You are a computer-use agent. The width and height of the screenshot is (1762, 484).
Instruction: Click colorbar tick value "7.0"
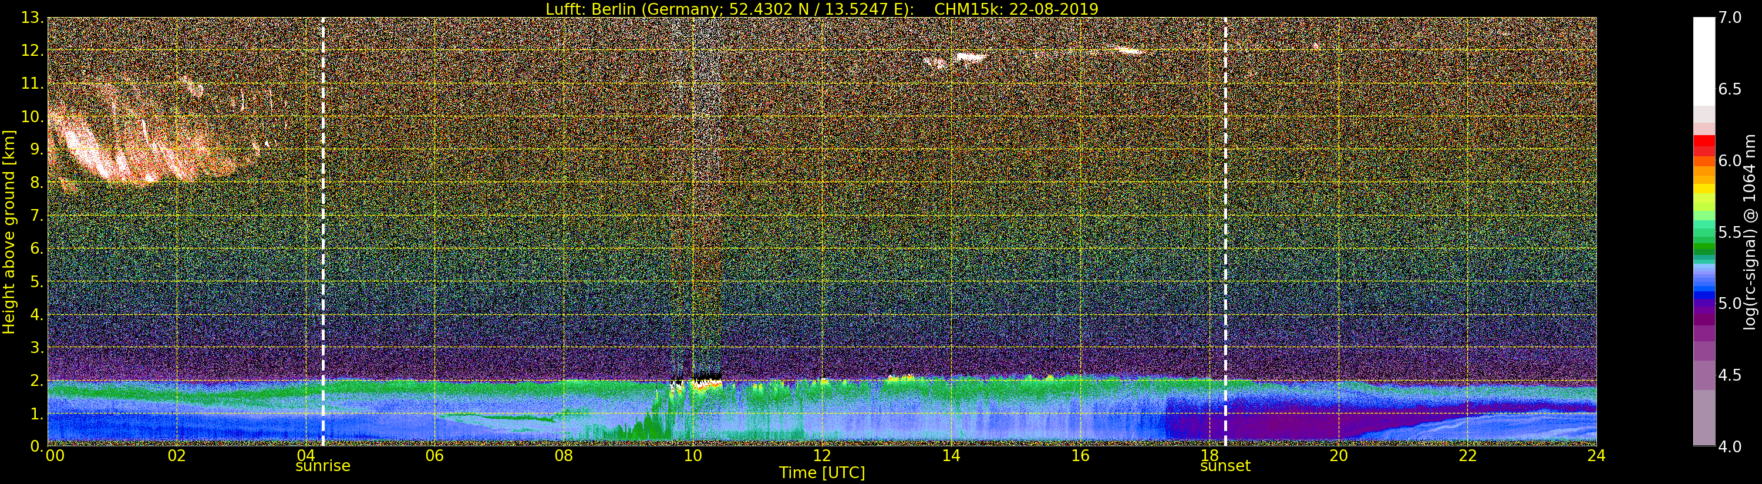pos(1730,18)
